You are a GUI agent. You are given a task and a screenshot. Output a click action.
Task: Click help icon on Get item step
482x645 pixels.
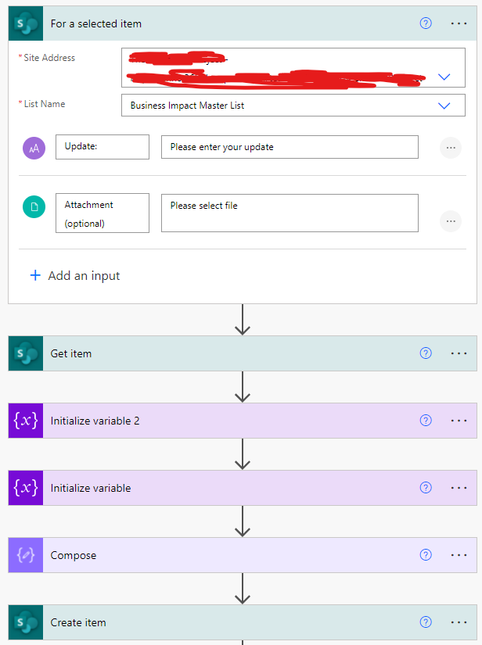(426, 353)
